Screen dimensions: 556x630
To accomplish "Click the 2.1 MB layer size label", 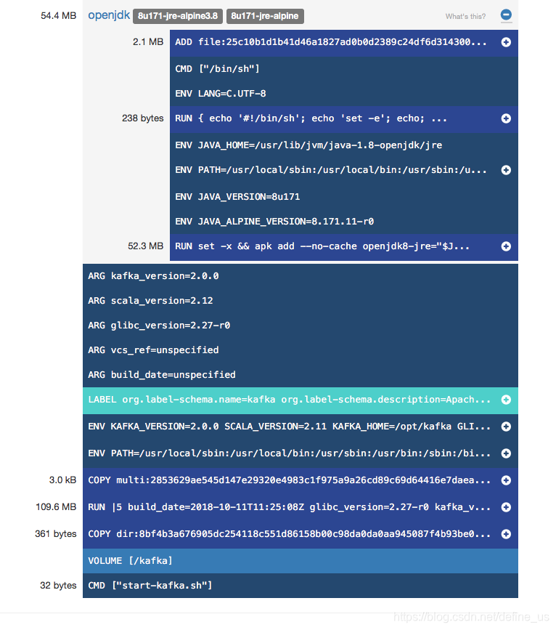I will [x=148, y=42].
